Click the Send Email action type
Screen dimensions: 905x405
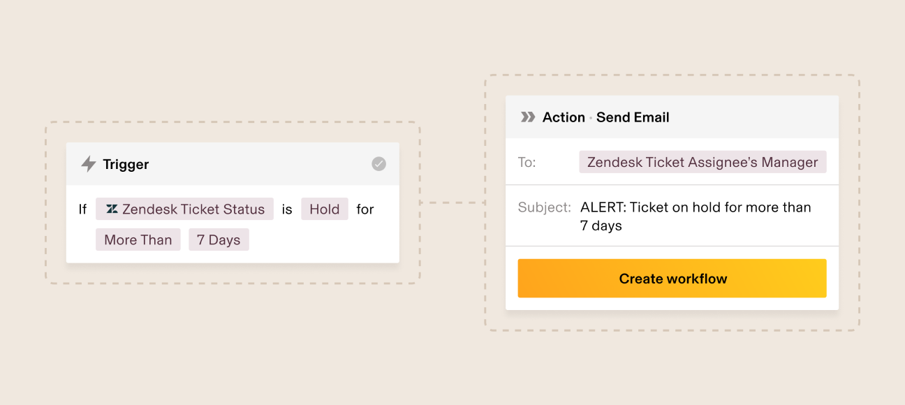633,117
